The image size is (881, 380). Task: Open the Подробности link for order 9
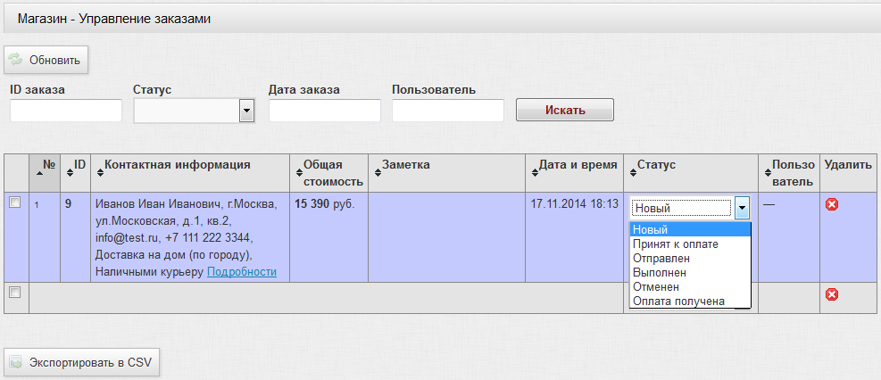pyautogui.click(x=242, y=272)
